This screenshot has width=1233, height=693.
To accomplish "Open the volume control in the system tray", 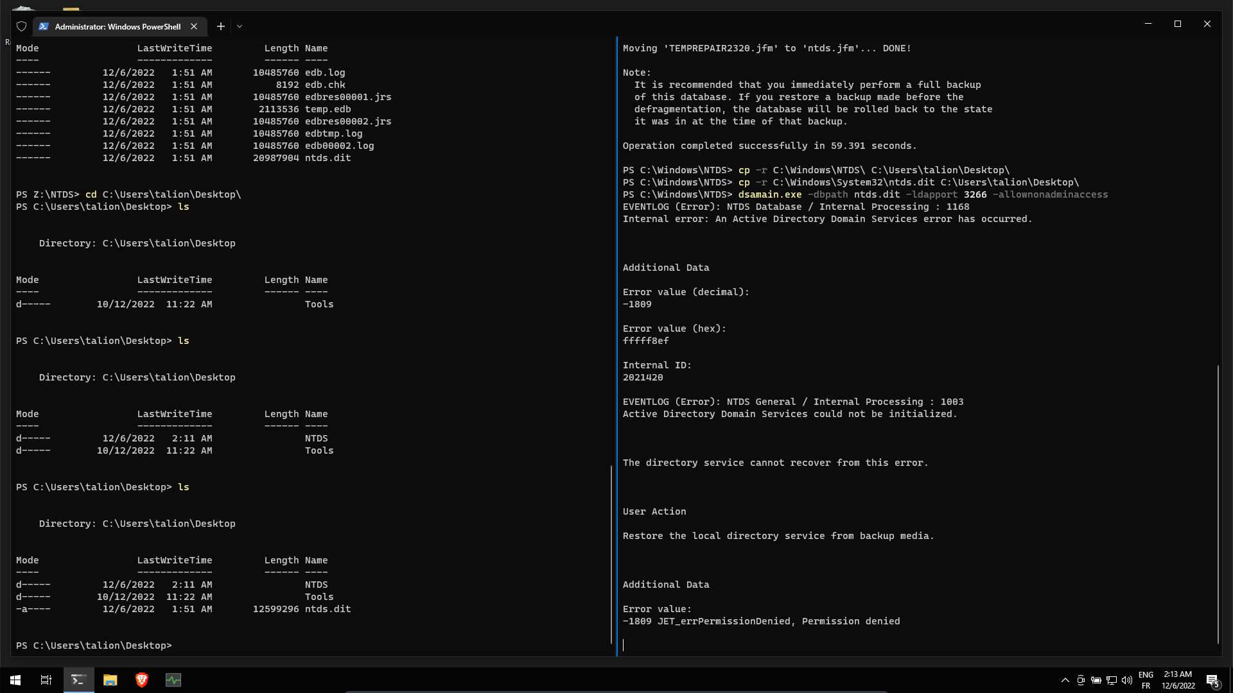I will coord(1127,680).
